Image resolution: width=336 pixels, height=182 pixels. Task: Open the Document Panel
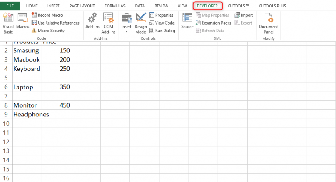click(268, 22)
